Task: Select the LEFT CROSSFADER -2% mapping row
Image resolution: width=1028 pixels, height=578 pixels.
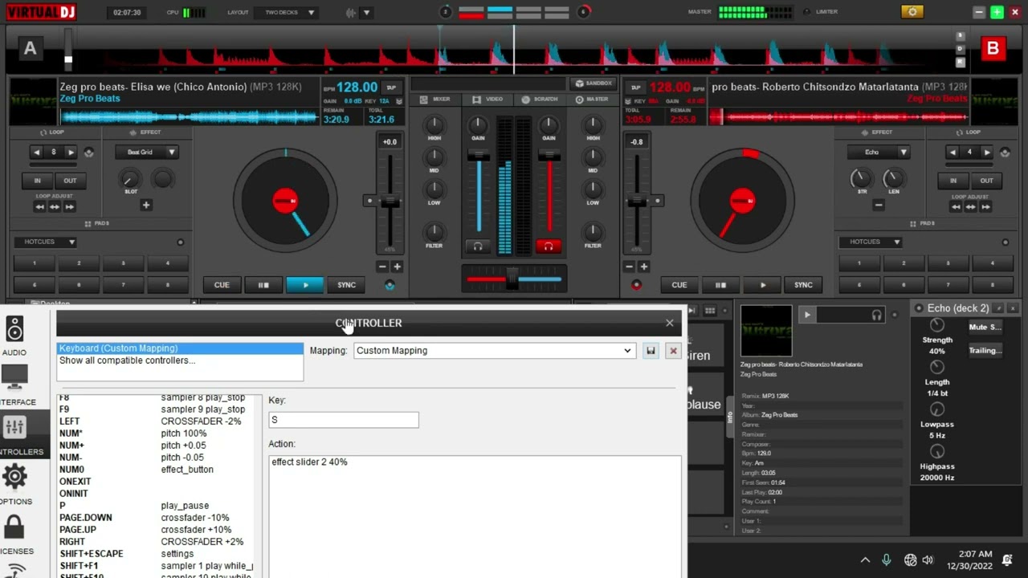Action: point(157,421)
